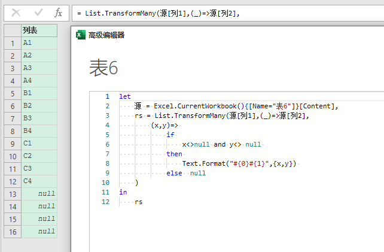The width and height of the screenshot is (384, 252).
Task: Click row number 12 in the list
Action: 13,181
